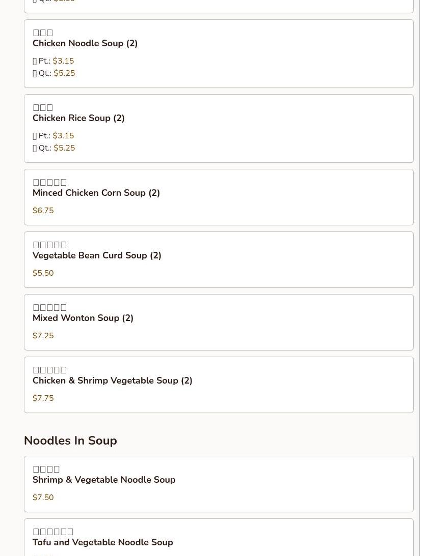This screenshot has width=430, height=556.
Task: Choose the quart size of Chicken Rice Soup
Action: tap(64, 148)
